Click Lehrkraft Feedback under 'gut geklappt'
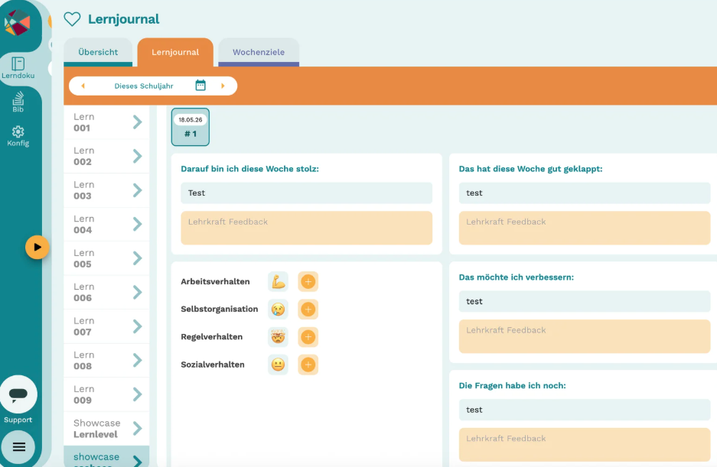Viewport: 717px width, 467px height. click(x=585, y=228)
